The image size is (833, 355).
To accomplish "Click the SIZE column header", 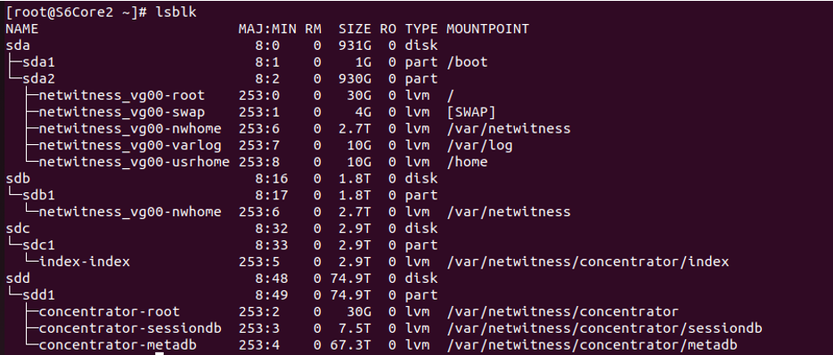I will click(357, 28).
